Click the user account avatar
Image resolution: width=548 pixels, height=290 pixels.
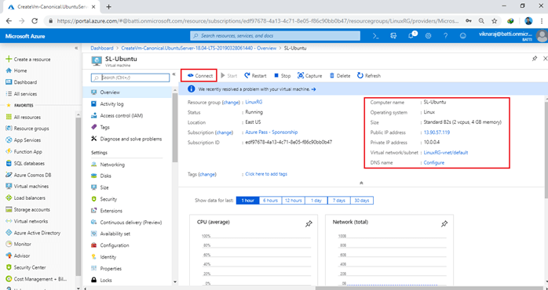pyautogui.click(x=542, y=35)
